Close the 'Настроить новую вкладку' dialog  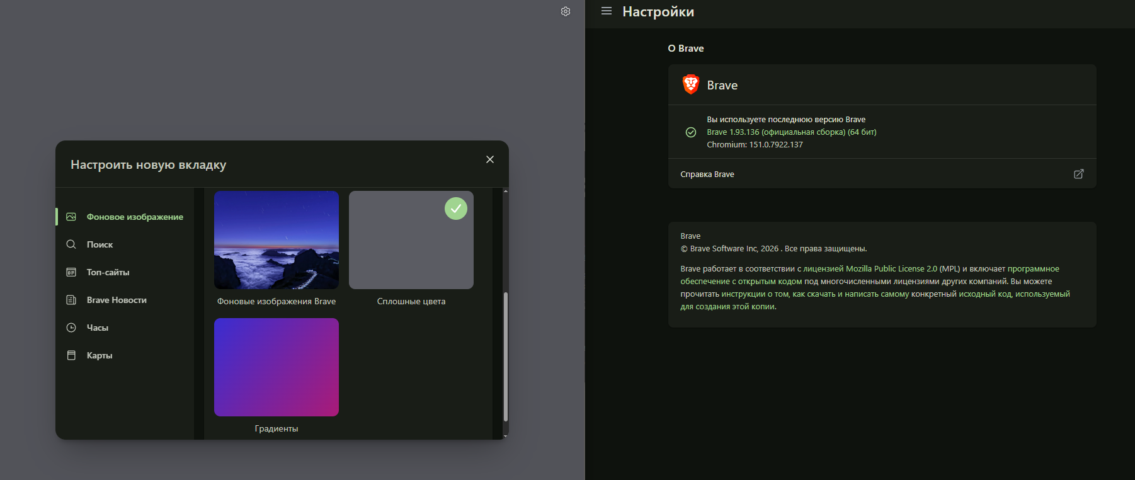(x=490, y=159)
